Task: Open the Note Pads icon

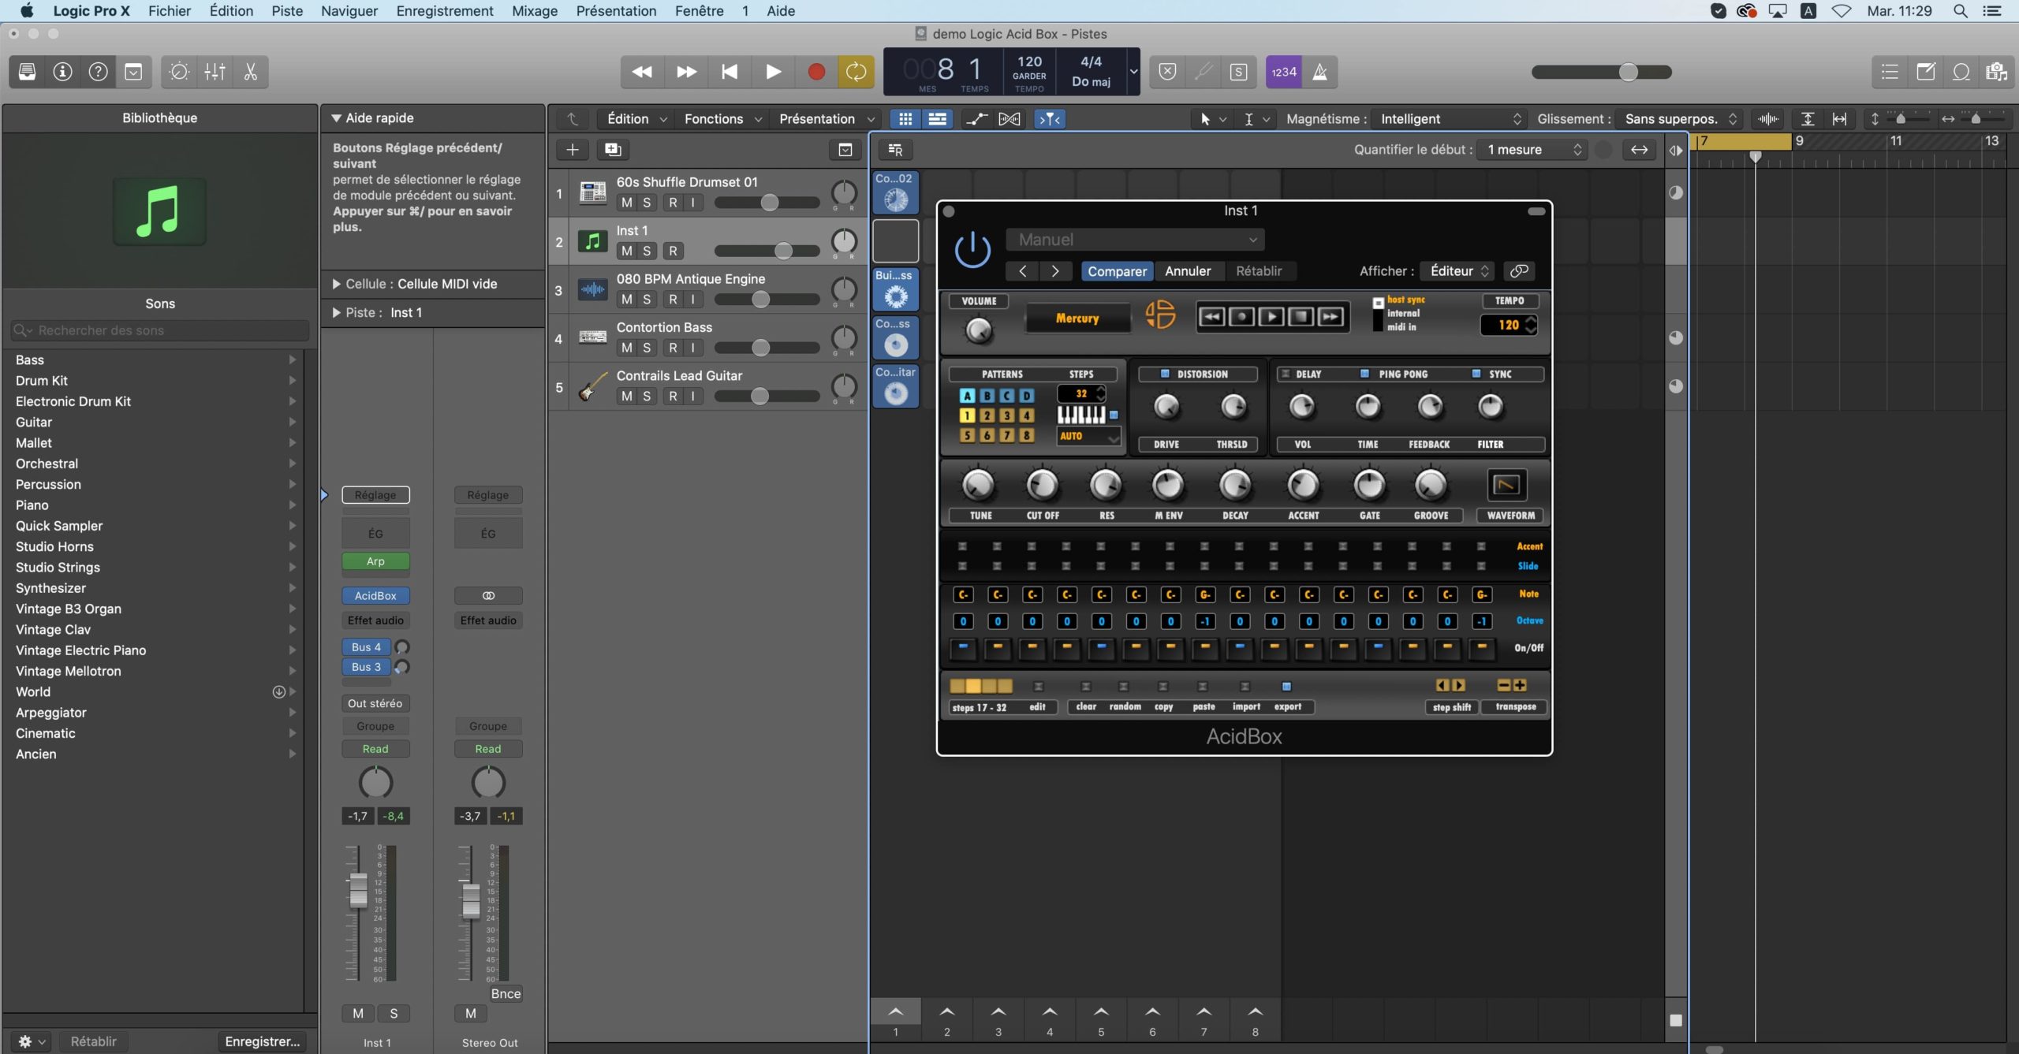Action: pyautogui.click(x=1925, y=72)
